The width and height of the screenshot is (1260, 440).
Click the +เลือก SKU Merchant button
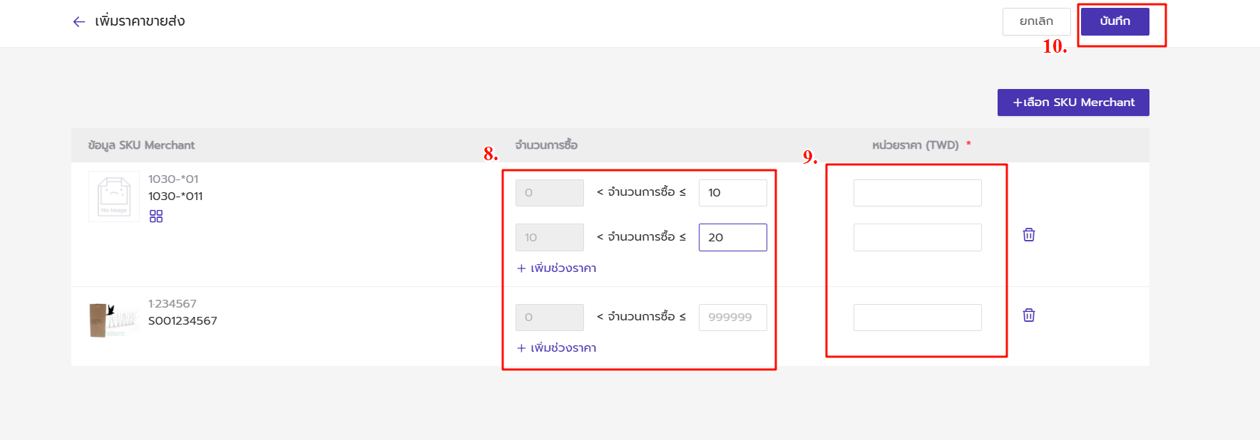pos(1072,103)
